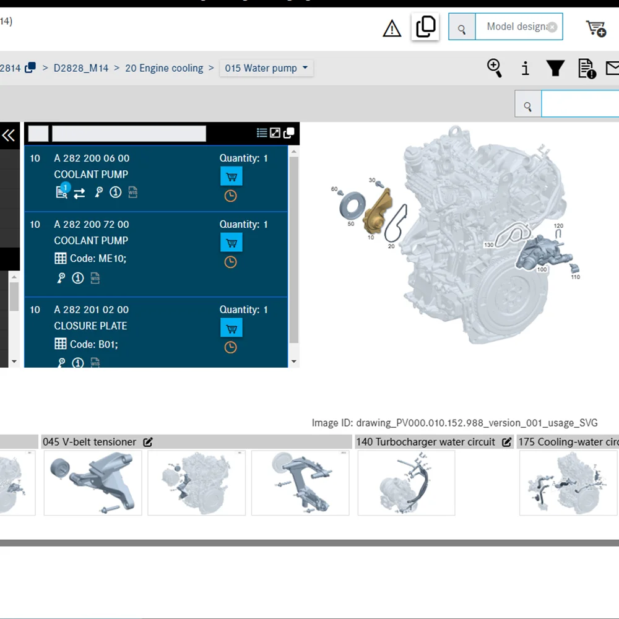Open 175 Cooling-water circuit thumbnail

(x=568, y=483)
